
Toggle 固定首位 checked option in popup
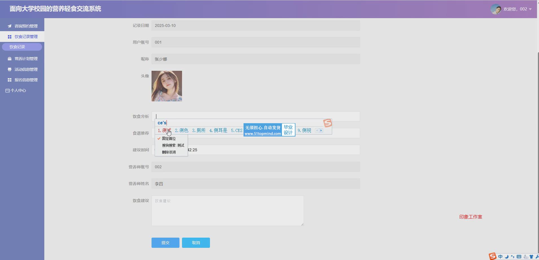pyautogui.click(x=169, y=138)
